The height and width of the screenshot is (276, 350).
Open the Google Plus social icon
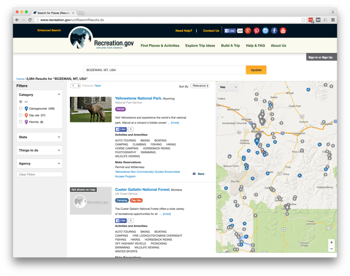click(248, 31)
